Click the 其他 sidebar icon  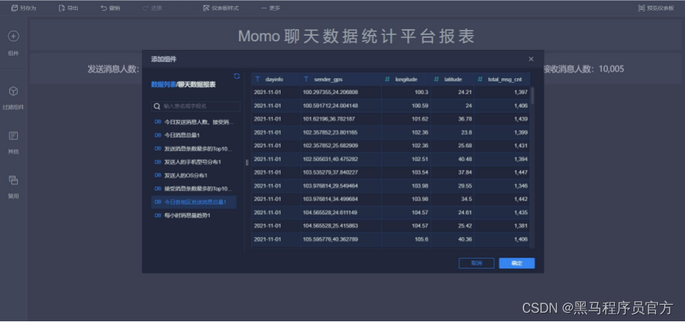tap(14, 136)
